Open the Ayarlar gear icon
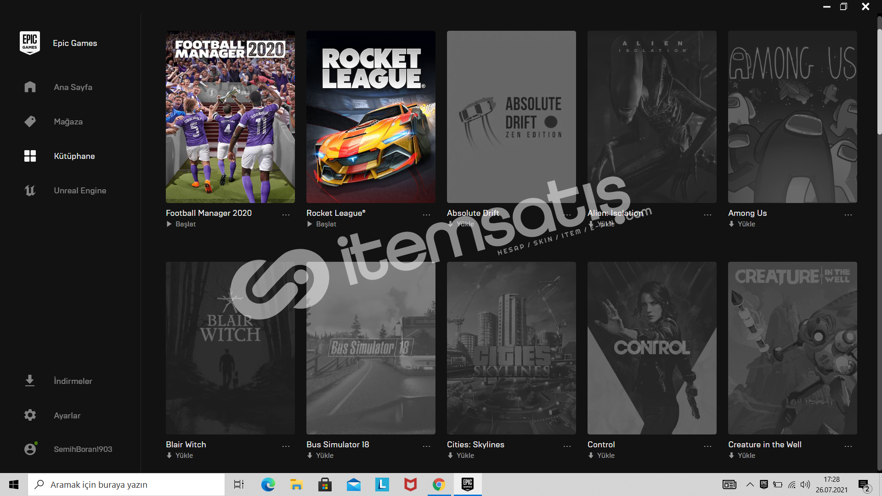882x496 pixels. click(x=30, y=415)
